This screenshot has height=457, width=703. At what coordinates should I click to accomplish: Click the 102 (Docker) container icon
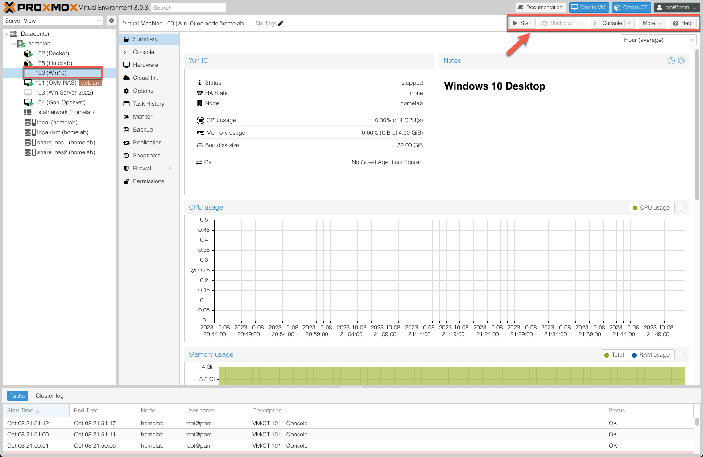29,54
